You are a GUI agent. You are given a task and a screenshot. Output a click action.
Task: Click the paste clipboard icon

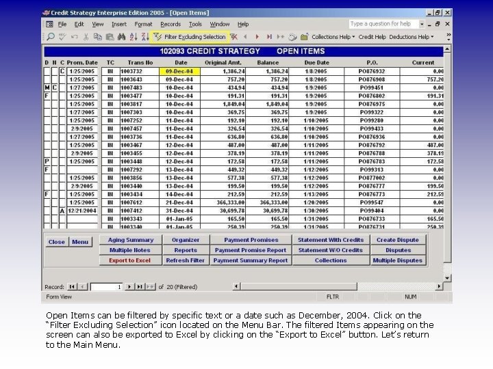tap(110, 37)
